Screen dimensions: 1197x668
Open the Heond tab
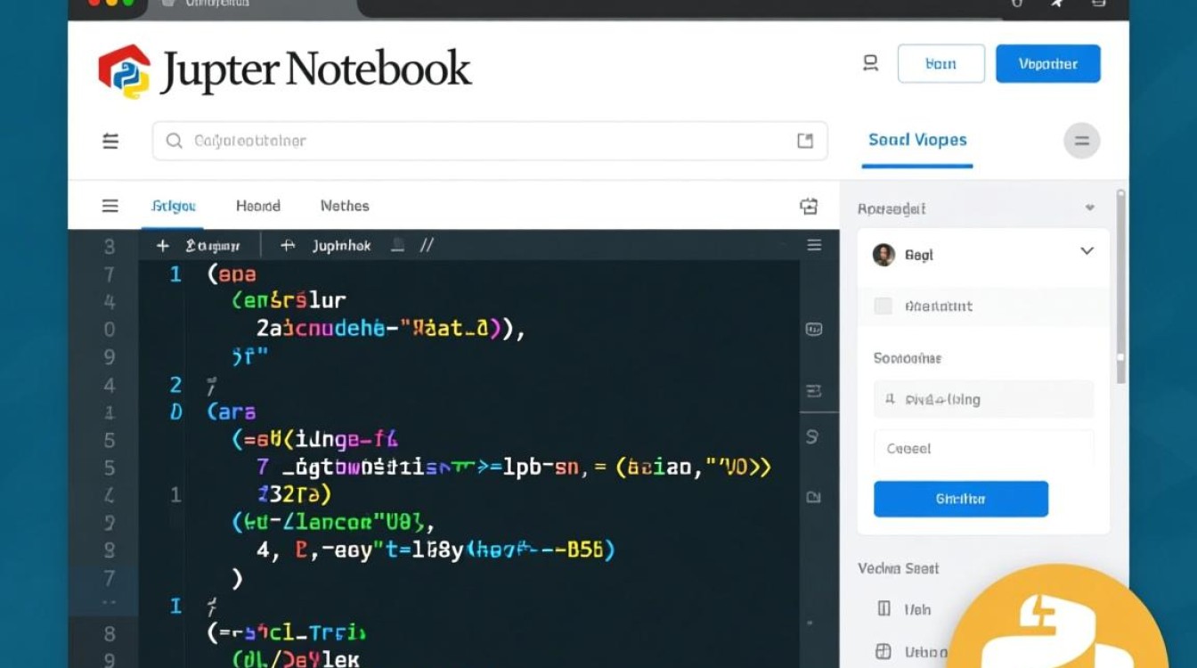coord(258,206)
